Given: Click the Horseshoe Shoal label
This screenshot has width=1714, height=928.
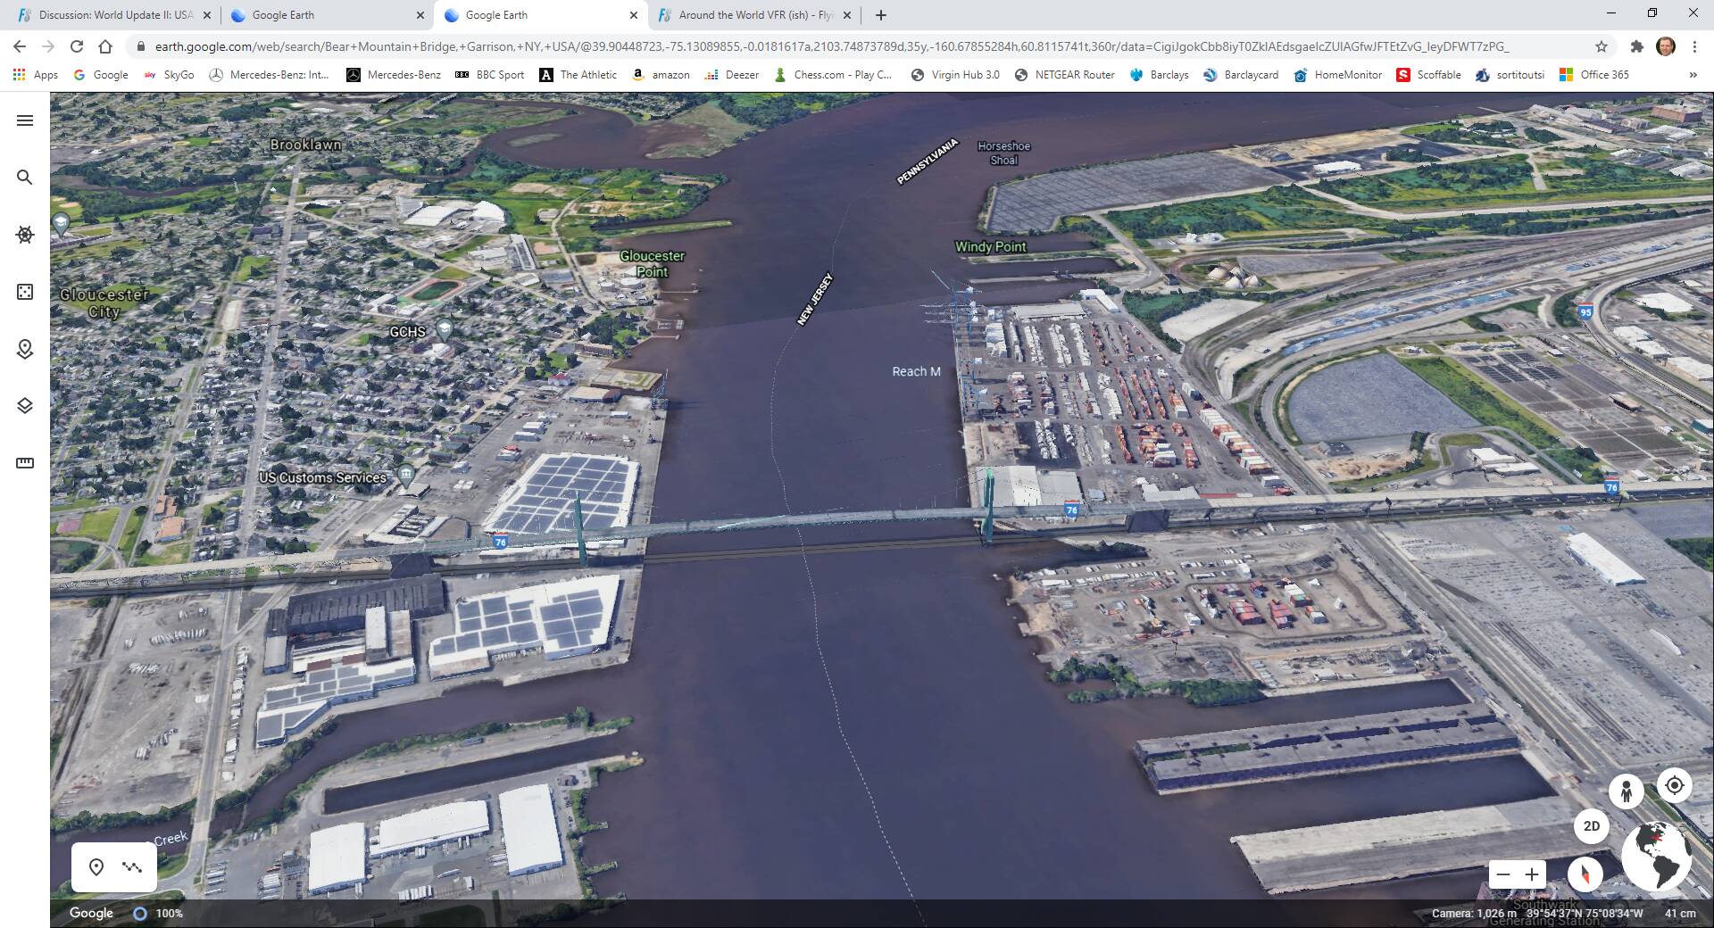Looking at the screenshot, I should click(x=1003, y=153).
